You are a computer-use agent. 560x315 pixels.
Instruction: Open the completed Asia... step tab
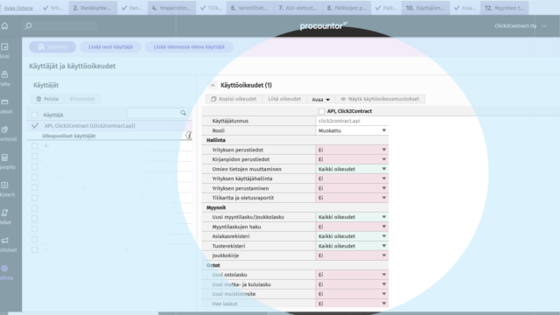point(465,8)
